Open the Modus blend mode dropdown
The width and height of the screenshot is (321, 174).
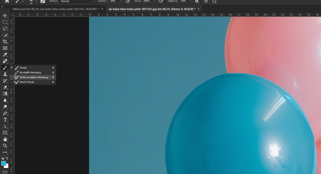coord(77,1)
